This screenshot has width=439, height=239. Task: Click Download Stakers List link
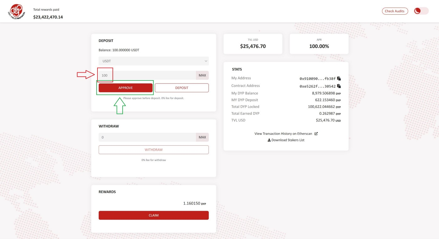coord(286,140)
